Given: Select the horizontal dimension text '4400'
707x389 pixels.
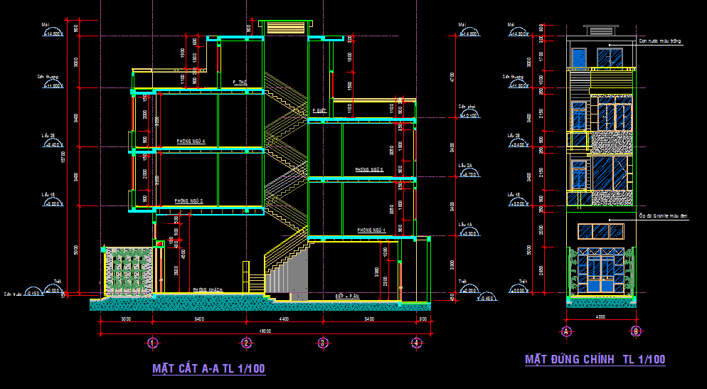Looking at the screenshot, I should pos(284,319).
